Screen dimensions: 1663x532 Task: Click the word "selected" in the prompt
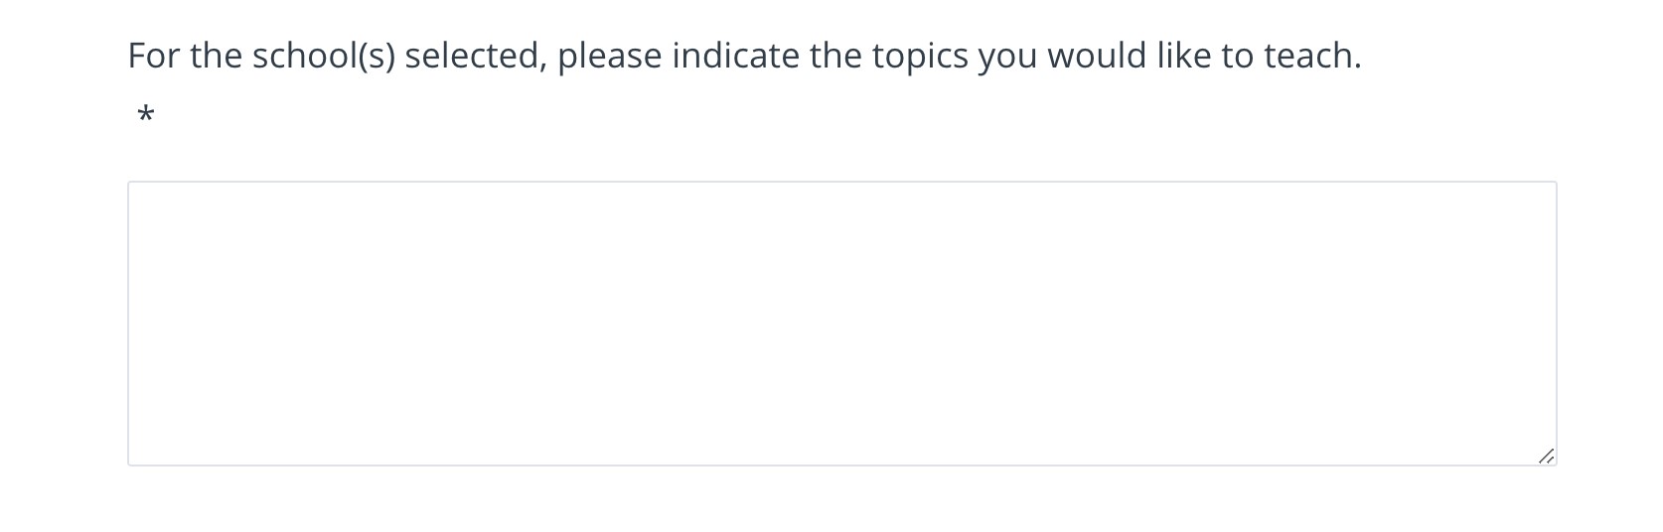(475, 56)
